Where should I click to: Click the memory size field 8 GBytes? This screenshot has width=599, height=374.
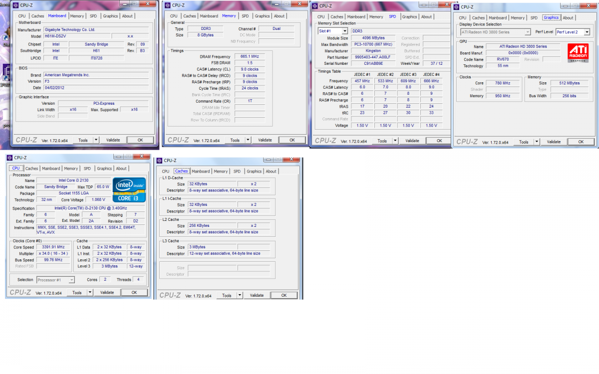205,35
